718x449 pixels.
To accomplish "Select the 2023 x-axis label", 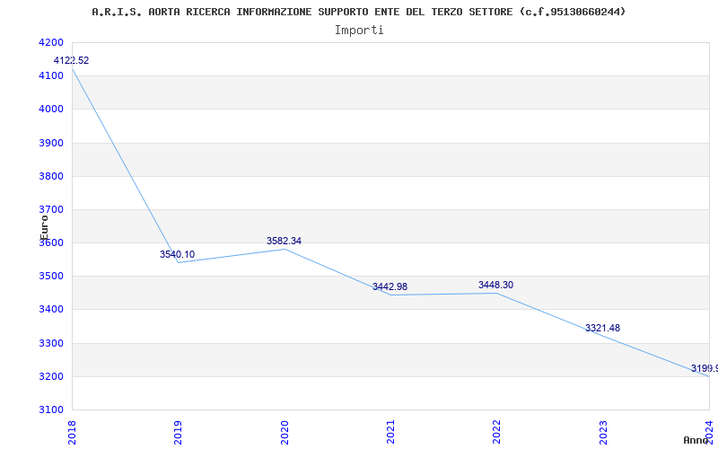I will 603,432.
